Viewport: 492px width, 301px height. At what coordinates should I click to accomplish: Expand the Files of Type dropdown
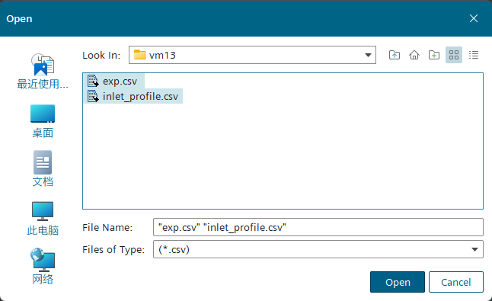(x=474, y=249)
